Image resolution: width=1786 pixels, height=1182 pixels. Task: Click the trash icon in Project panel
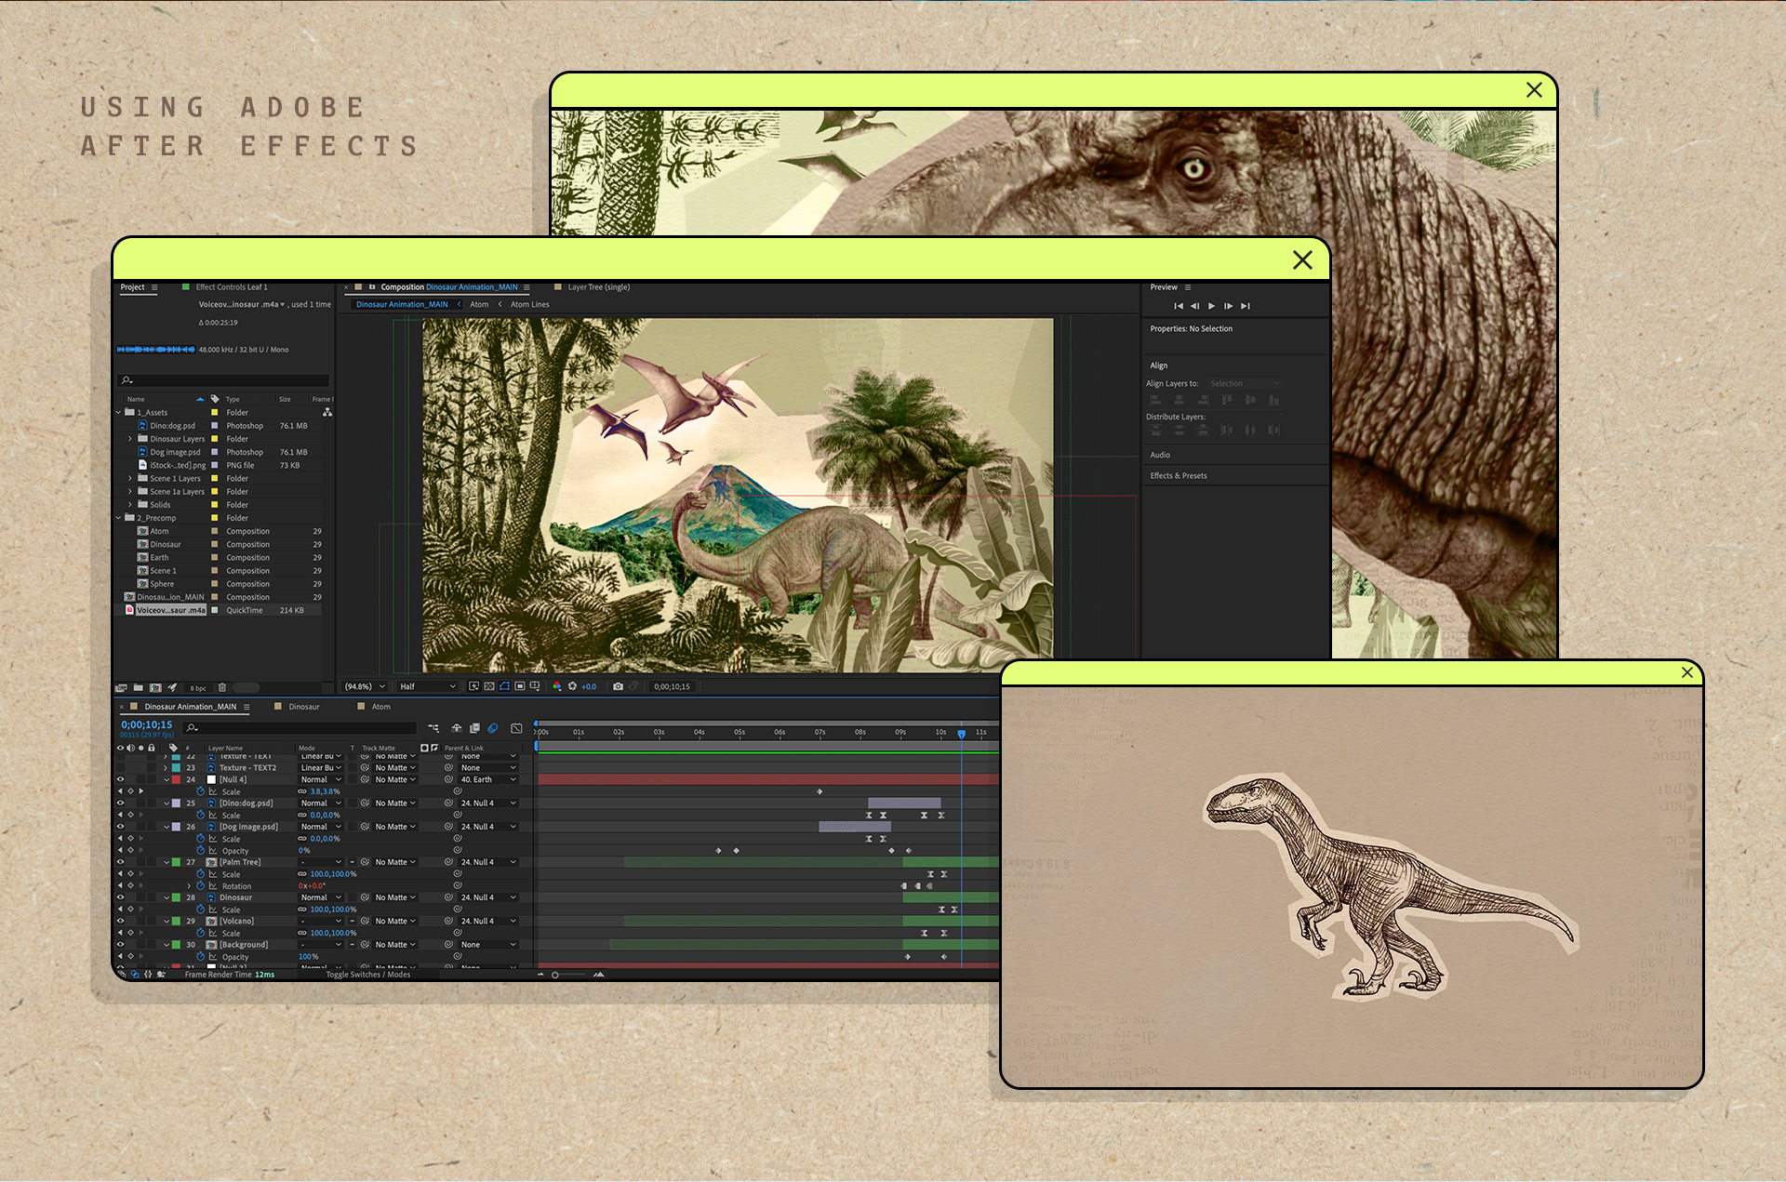coord(222,688)
